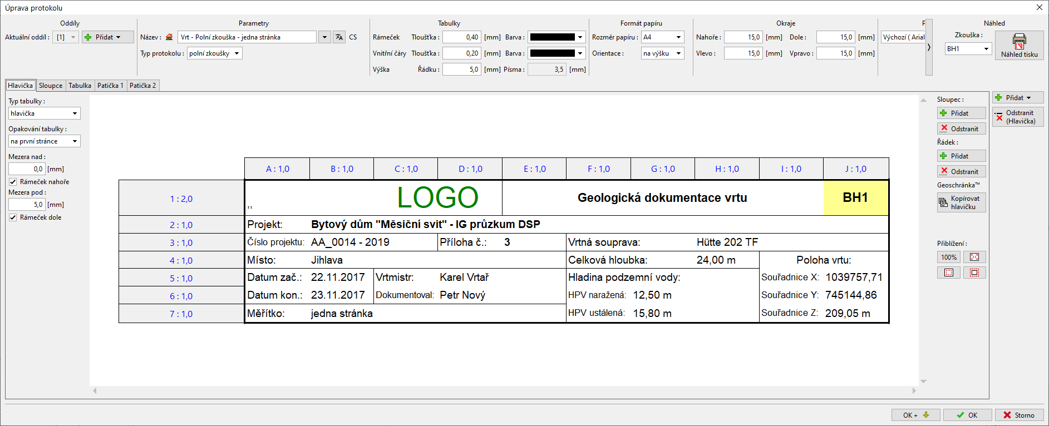The height and width of the screenshot is (426, 1049).
Task: Click the Vpravo margin field
Action: (835, 53)
